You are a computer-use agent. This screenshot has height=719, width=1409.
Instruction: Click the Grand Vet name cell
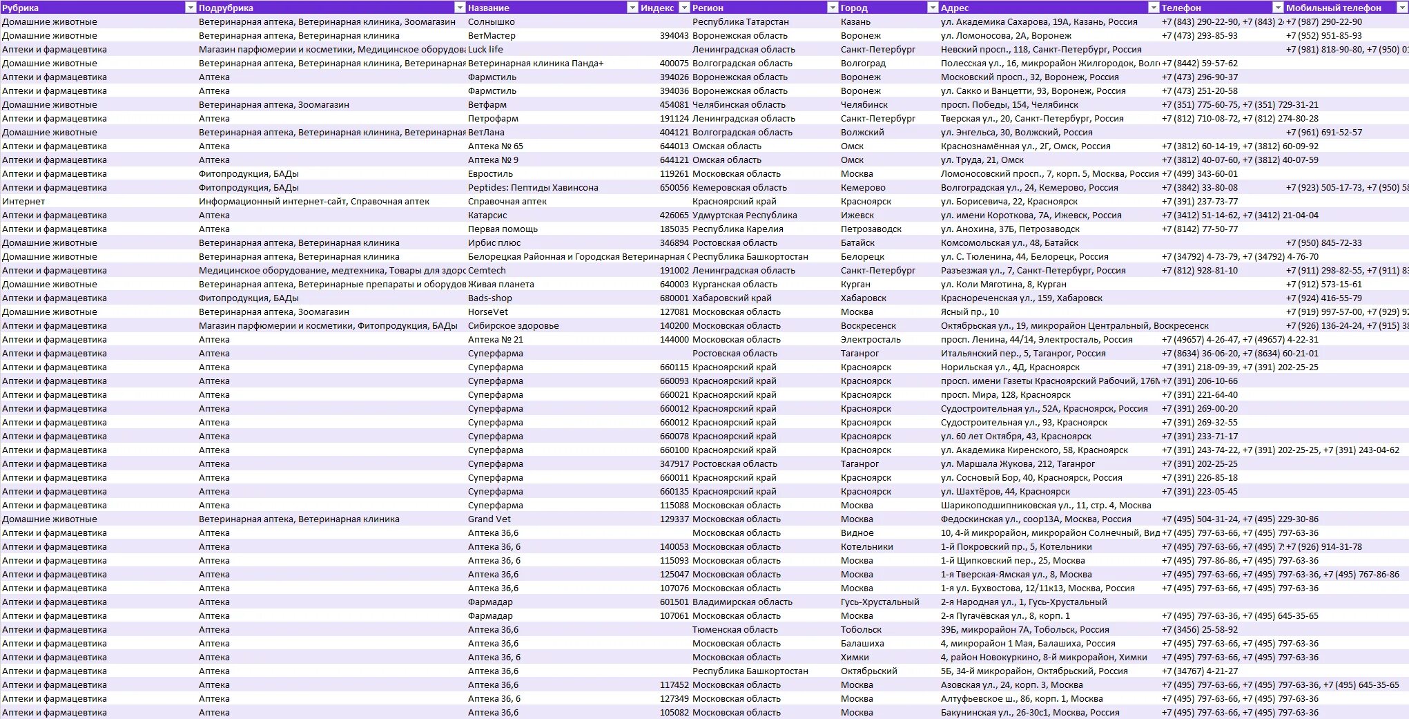coord(552,519)
